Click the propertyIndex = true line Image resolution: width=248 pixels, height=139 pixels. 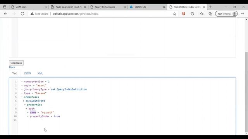pyautogui.click(x=43, y=116)
